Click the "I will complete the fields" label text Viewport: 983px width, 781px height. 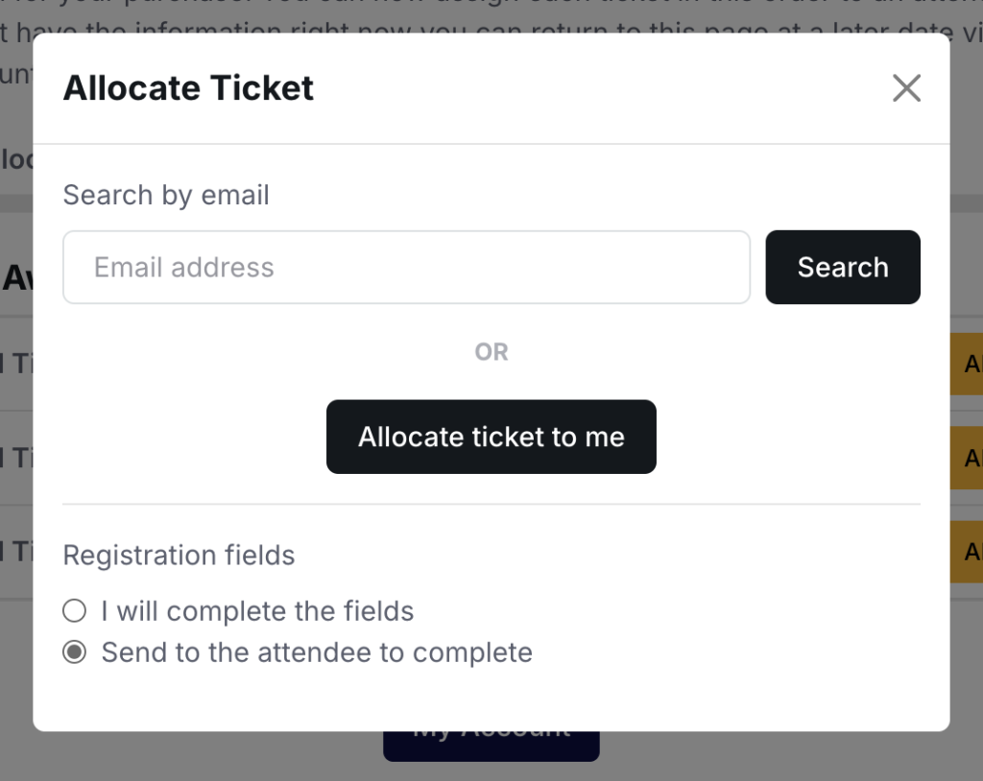[257, 611]
